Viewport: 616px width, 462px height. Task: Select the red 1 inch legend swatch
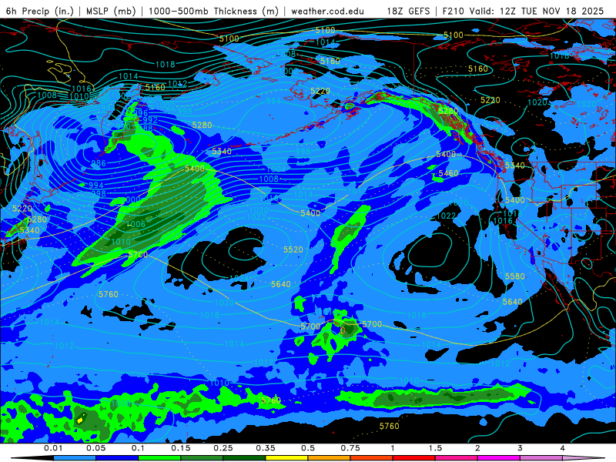coord(414,458)
